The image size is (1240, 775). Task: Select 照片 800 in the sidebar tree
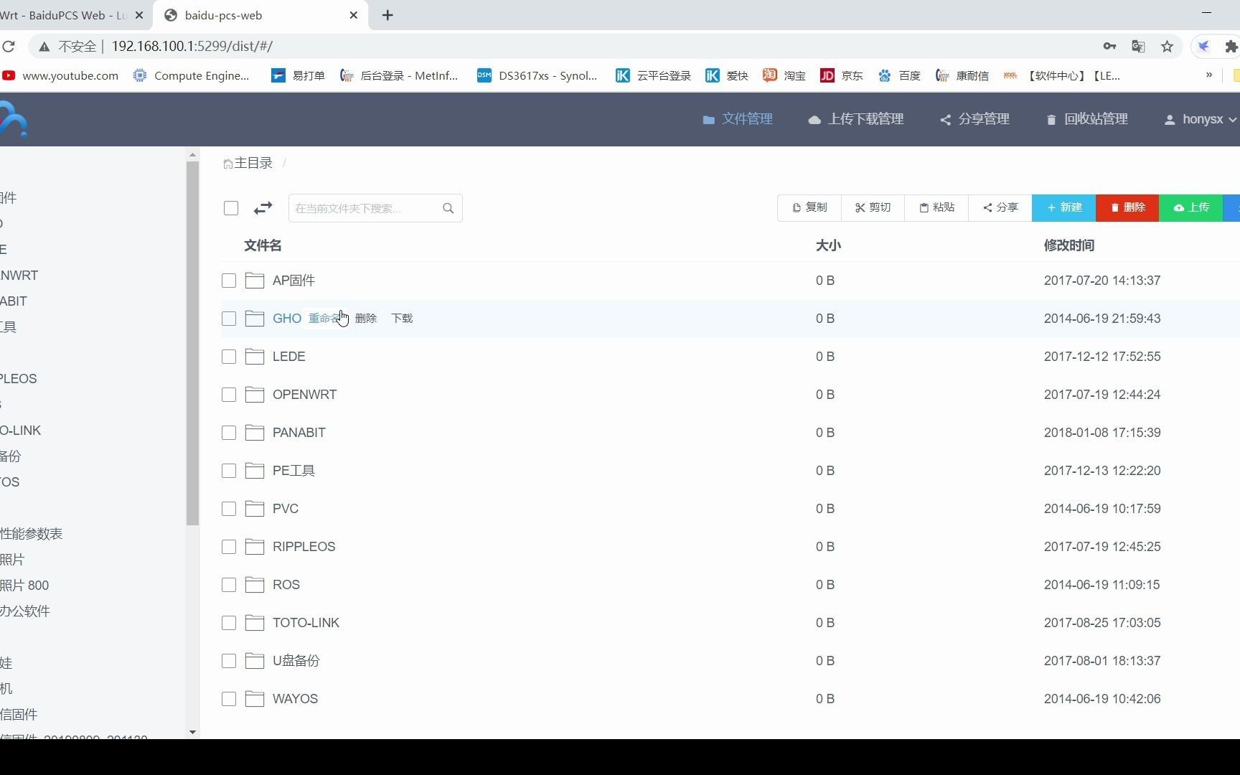click(x=24, y=586)
